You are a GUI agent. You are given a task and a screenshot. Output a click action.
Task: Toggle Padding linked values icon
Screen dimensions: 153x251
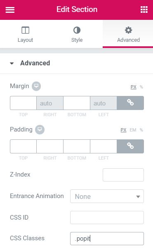click(130, 146)
